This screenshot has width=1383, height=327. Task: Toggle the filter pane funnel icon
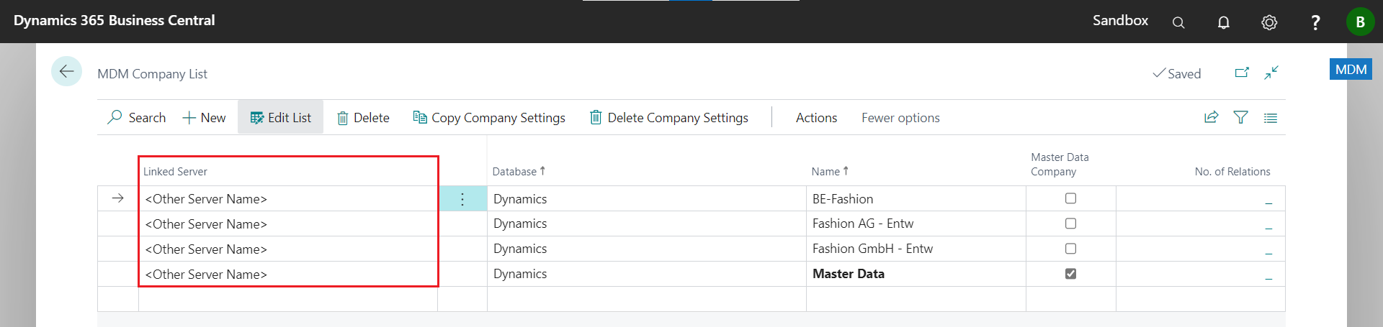point(1240,117)
